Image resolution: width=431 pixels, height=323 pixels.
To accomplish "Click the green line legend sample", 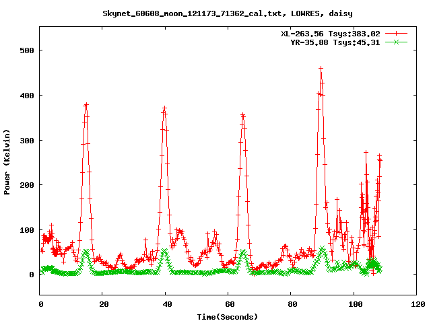I will click(396, 42).
